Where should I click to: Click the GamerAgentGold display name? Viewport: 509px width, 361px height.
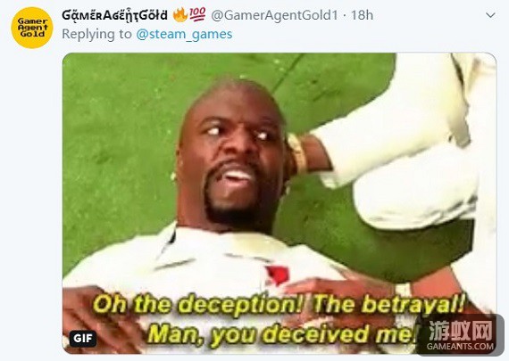[114, 15]
